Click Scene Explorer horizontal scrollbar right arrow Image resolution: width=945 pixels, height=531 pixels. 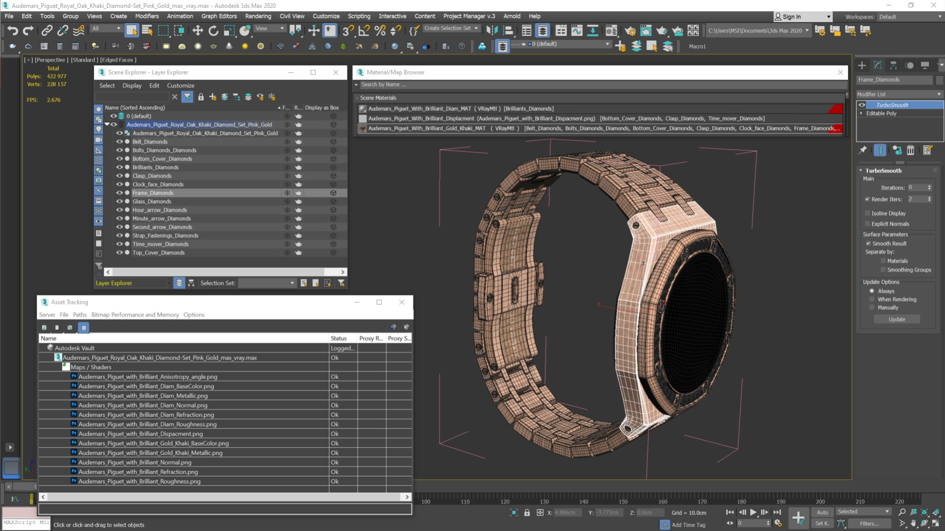[343, 272]
